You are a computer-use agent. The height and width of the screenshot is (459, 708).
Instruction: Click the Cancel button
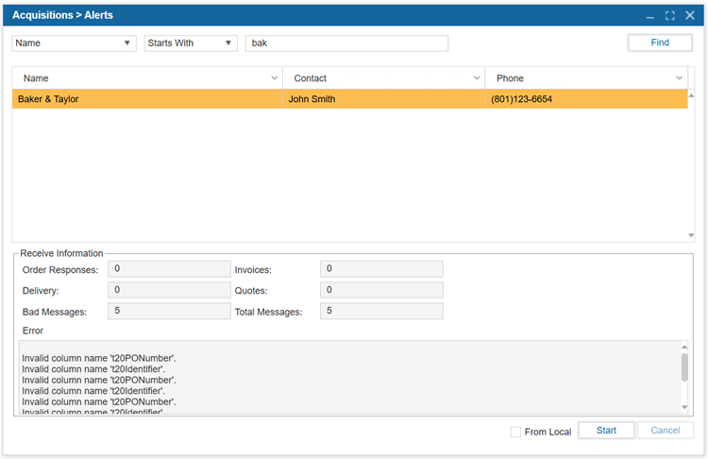[666, 430]
